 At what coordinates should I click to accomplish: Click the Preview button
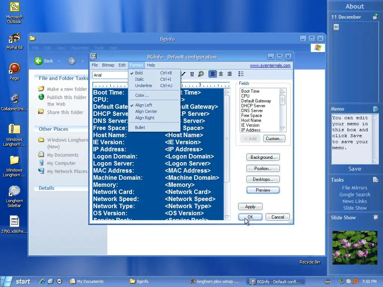[263, 190]
